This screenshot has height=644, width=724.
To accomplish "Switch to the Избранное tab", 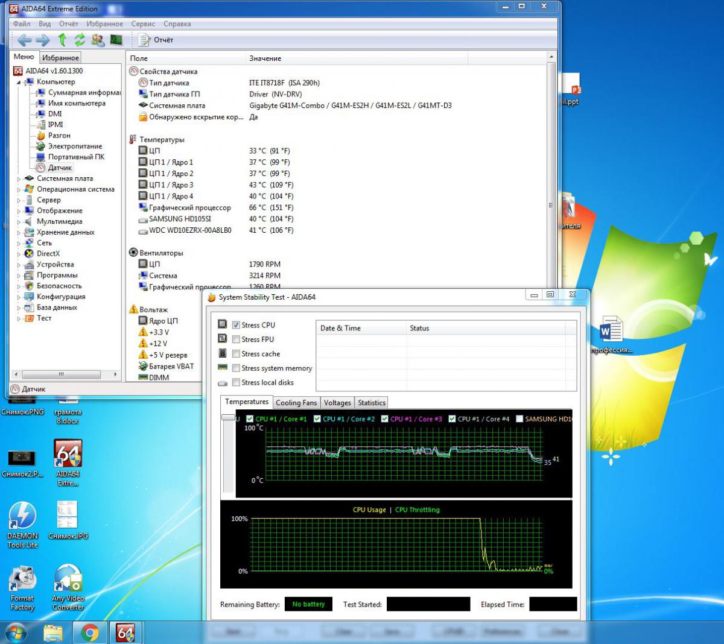I will point(60,58).
